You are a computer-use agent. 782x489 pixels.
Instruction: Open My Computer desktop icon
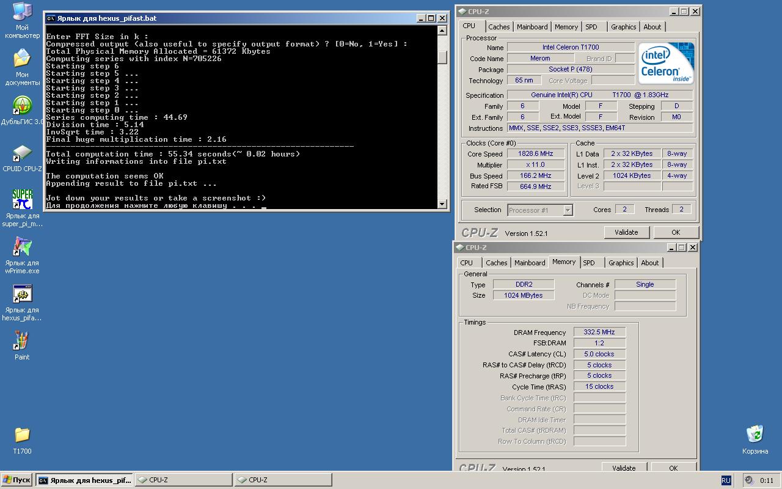coord(22,18)
